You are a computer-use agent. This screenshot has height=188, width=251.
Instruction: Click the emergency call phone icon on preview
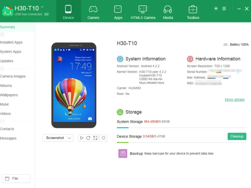click(x=66, y=114)
